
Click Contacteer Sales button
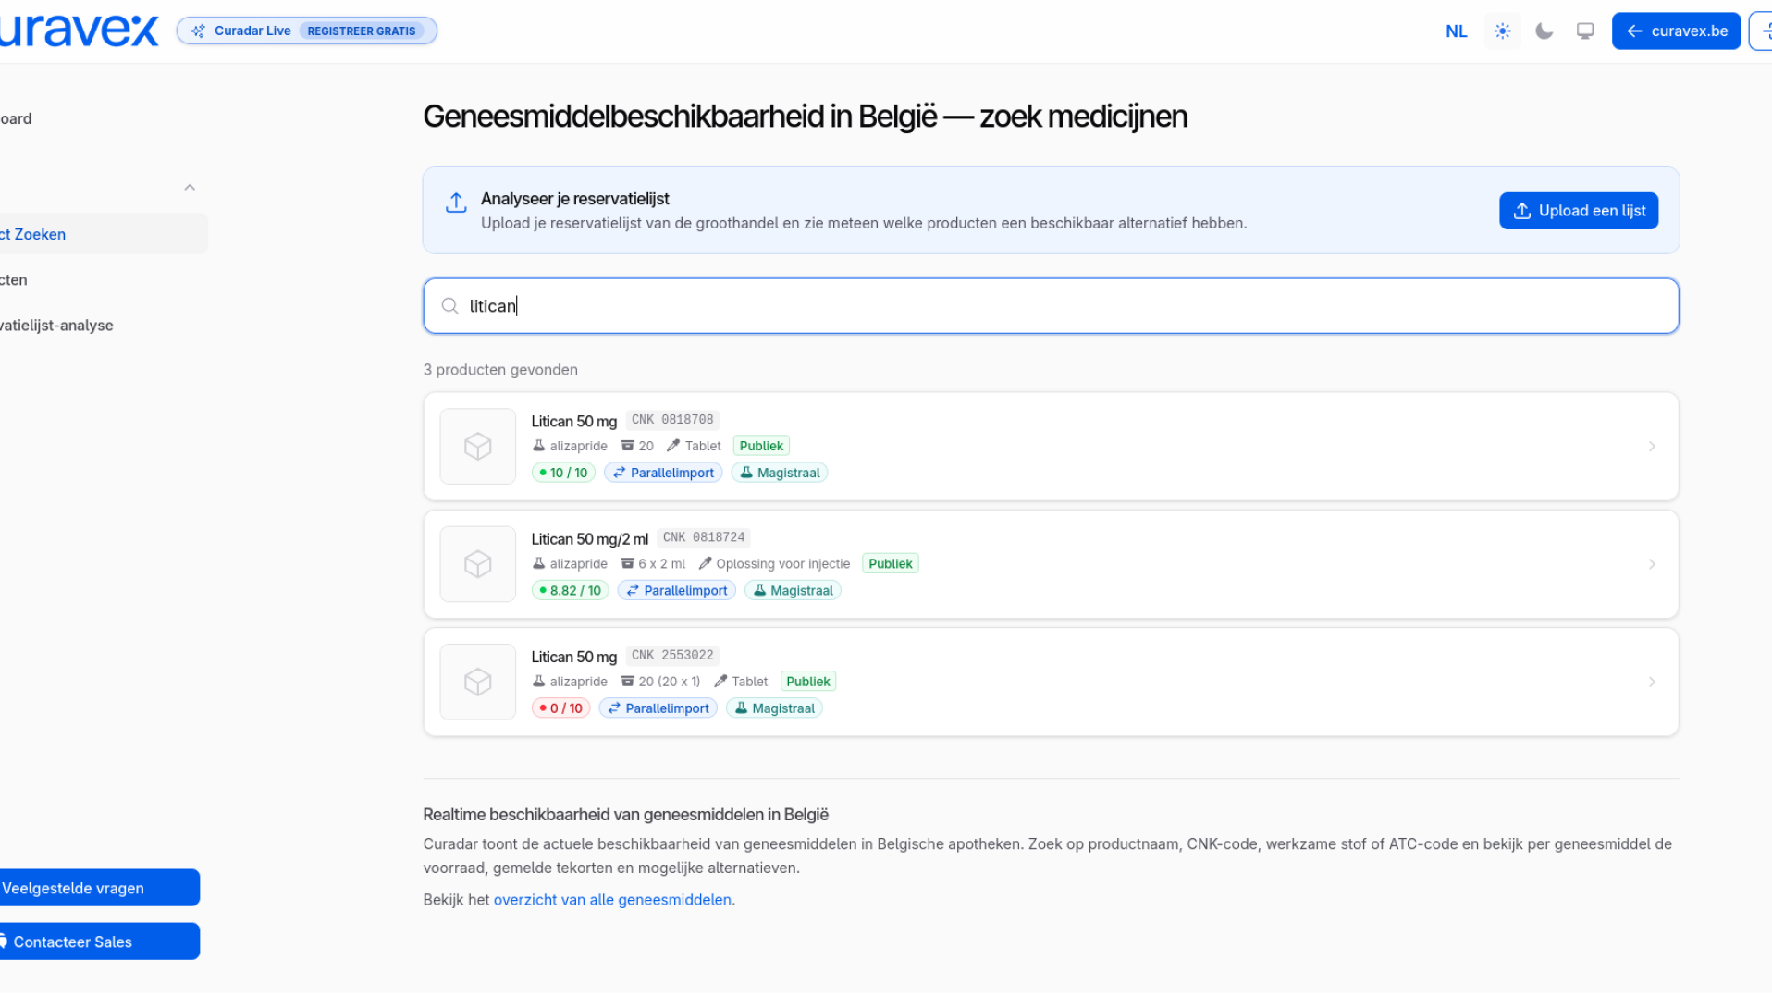98,942
